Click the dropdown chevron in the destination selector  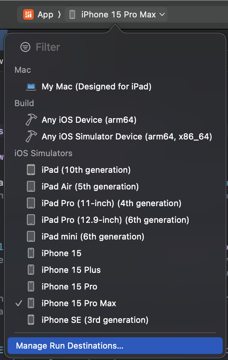pyautogui.click(x=162, y=15)
